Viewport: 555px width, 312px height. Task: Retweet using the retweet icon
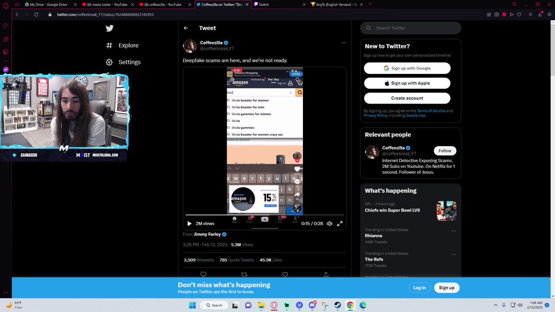click(x=244, y=274)
